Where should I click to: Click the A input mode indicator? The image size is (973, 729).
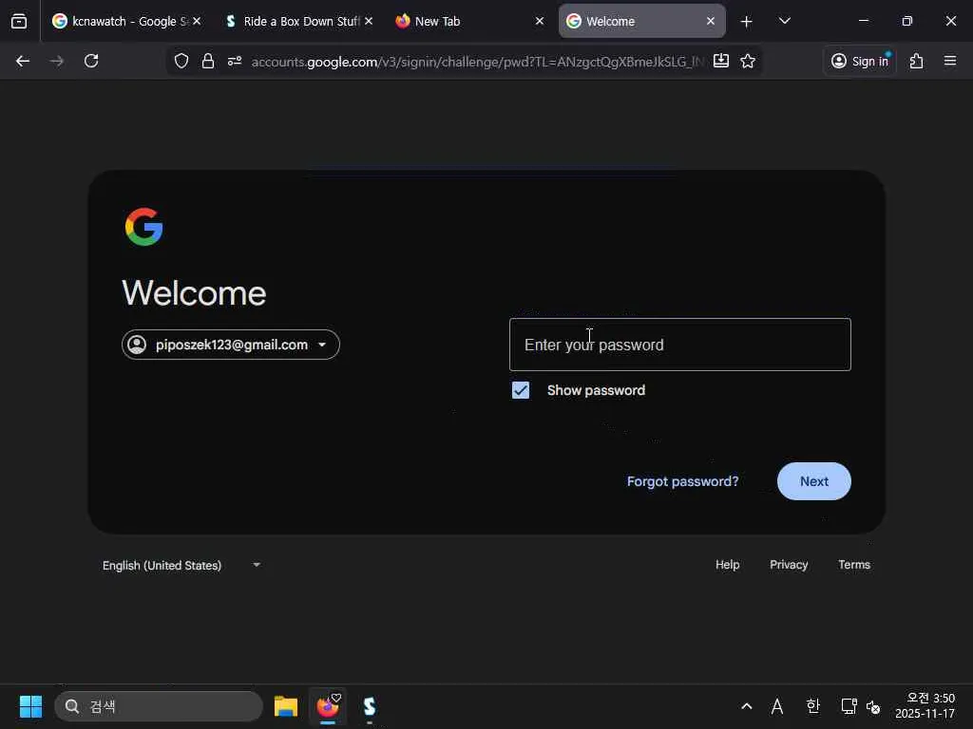[x=777, y=706]
